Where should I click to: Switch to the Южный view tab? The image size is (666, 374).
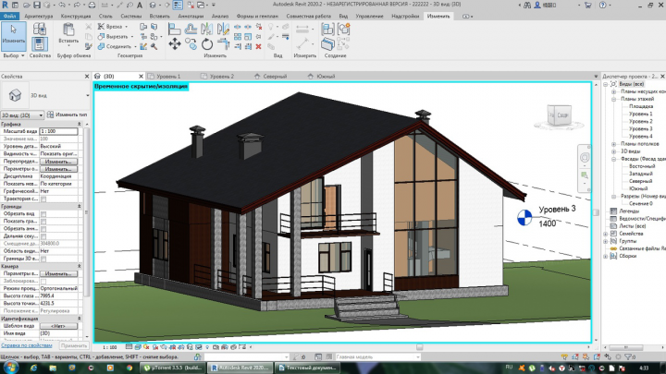326,77
